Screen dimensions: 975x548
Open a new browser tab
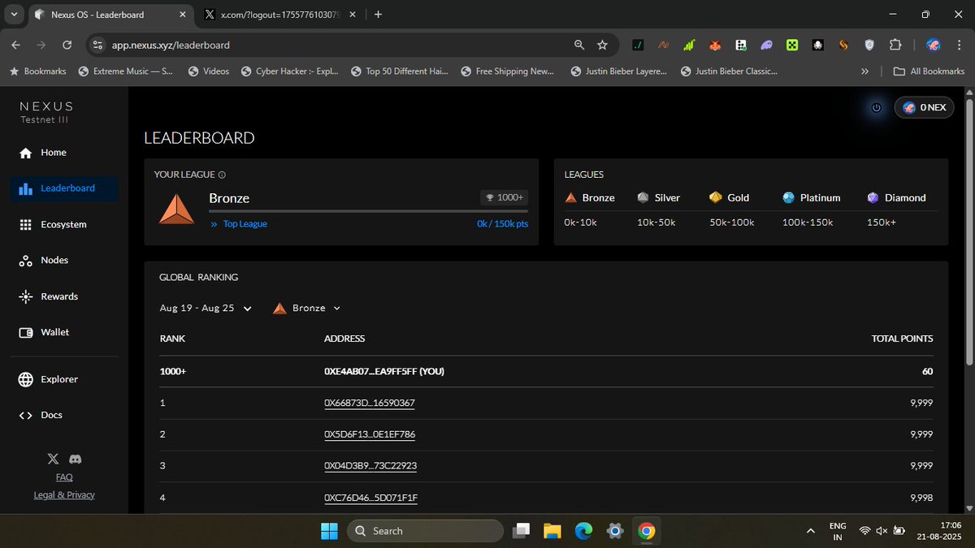coord(378,14)
